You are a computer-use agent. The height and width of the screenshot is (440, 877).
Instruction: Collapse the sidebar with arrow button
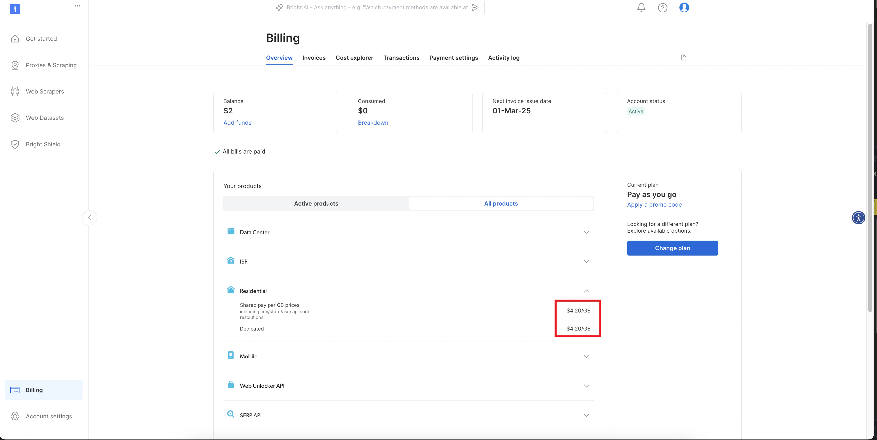click(x=89, y=218)
